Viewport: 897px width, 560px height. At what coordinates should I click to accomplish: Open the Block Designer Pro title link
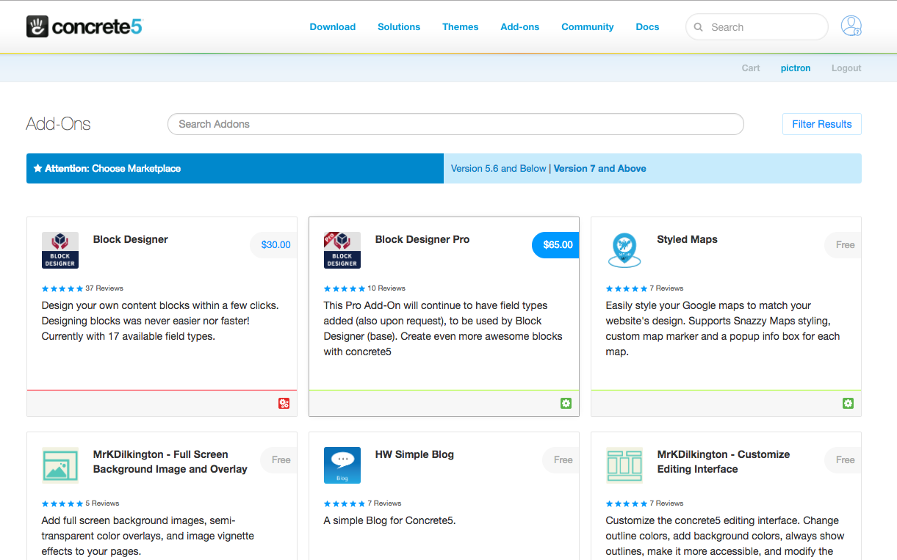422,239
